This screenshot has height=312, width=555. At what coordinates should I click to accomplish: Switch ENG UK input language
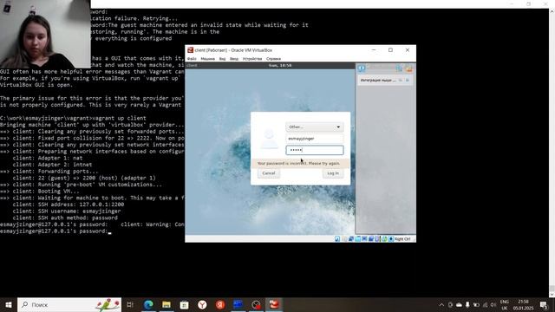point(505,305)
